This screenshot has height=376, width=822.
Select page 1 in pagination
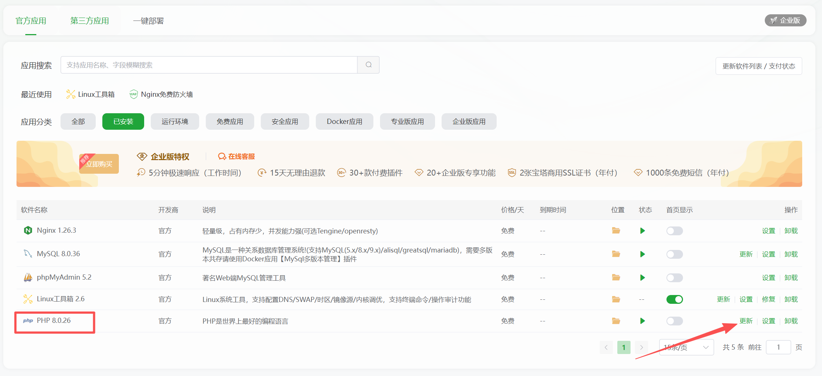tap(624, 347)
